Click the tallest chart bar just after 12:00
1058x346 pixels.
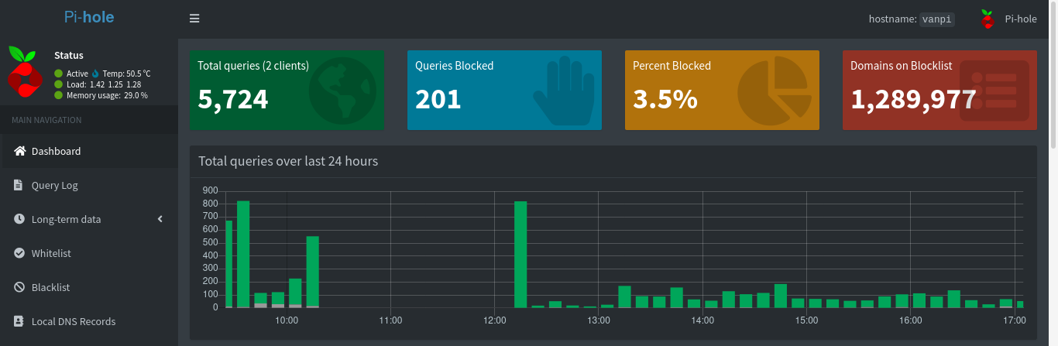(x=520, y=255)
